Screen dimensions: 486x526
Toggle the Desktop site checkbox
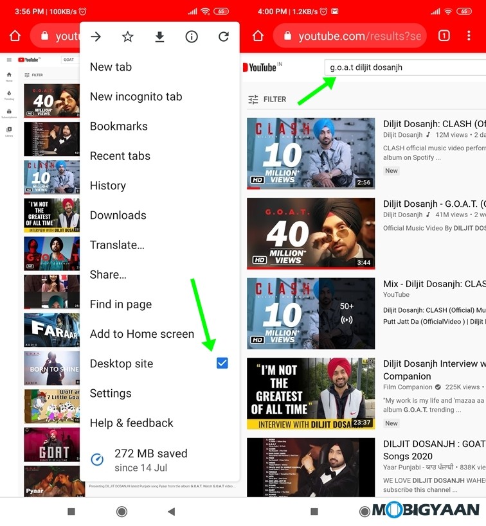pyautogui.click(x=222, y=363)
